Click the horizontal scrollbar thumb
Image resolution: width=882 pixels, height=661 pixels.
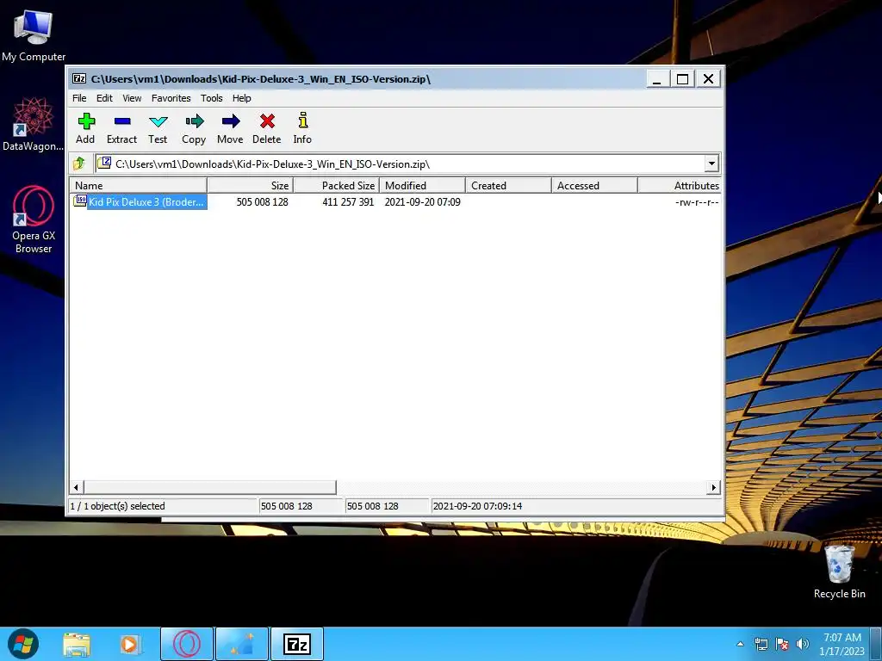pyautogui.click(x=210, y=487)
